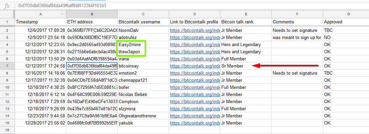Select the 'Cemploon' username cell

click(143, 102)
